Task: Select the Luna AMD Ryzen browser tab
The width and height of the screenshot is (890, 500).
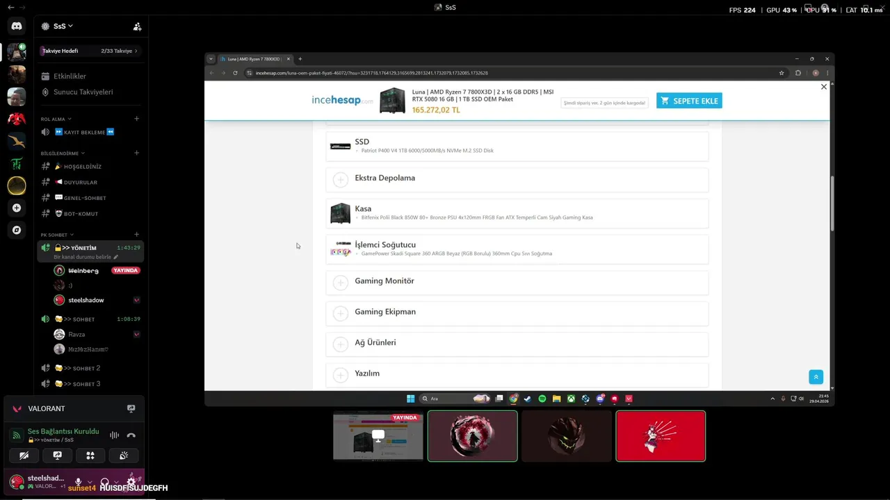Action: tap(255, 59)
